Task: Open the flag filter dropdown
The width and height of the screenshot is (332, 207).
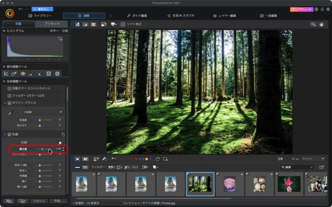Action: click(111, 167)
